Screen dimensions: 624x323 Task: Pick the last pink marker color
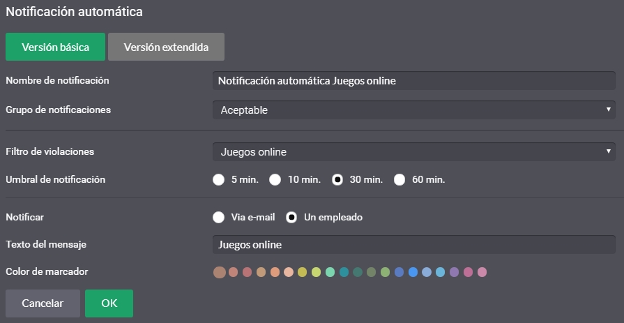point(482,272)
